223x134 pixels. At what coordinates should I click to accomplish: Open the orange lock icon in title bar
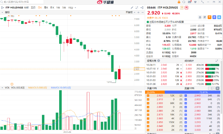(179, 2)
